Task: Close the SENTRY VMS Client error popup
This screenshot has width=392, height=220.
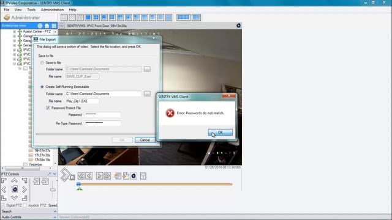Action: point(228,95)
